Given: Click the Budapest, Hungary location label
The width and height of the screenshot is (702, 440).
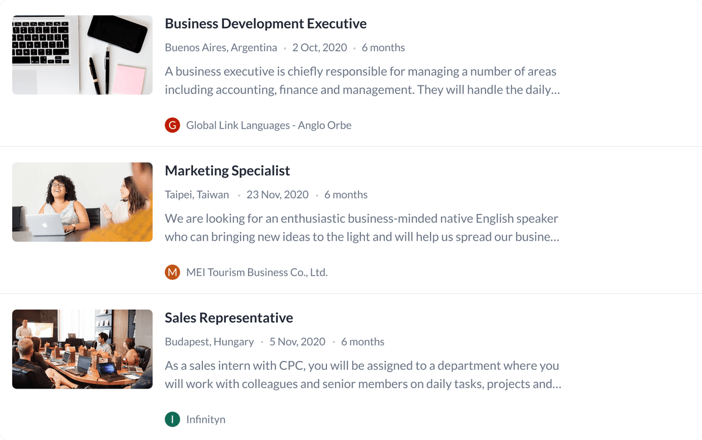Looking at the screenshot, I should (x=209, y=342).
